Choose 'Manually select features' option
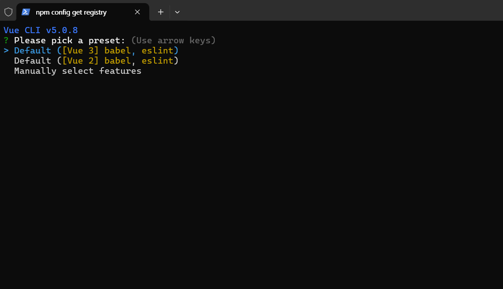 point(77,71)
